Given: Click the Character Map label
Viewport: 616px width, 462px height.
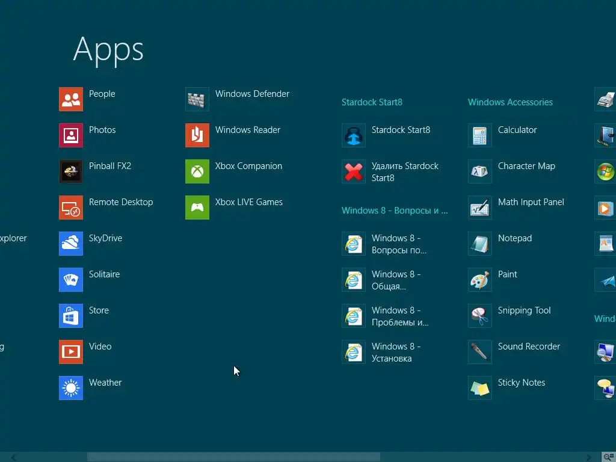Looking at the screenshot, I should click(x=526, y=166).
